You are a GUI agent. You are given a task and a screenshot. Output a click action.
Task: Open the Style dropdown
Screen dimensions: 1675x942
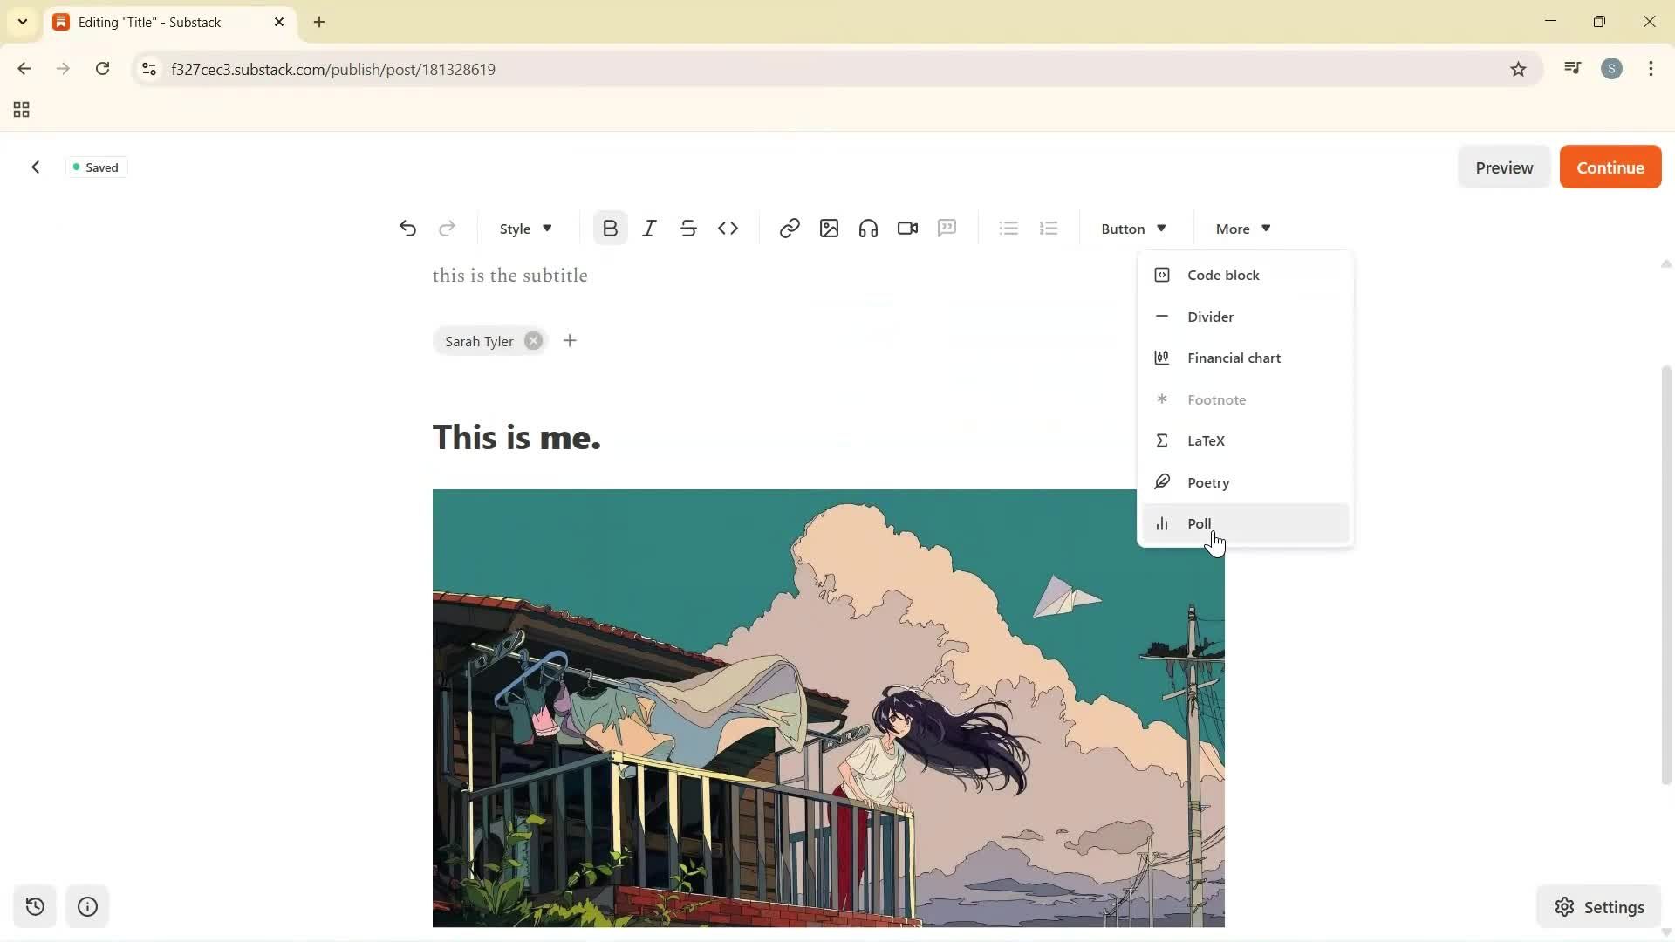[x=523, y=228]
